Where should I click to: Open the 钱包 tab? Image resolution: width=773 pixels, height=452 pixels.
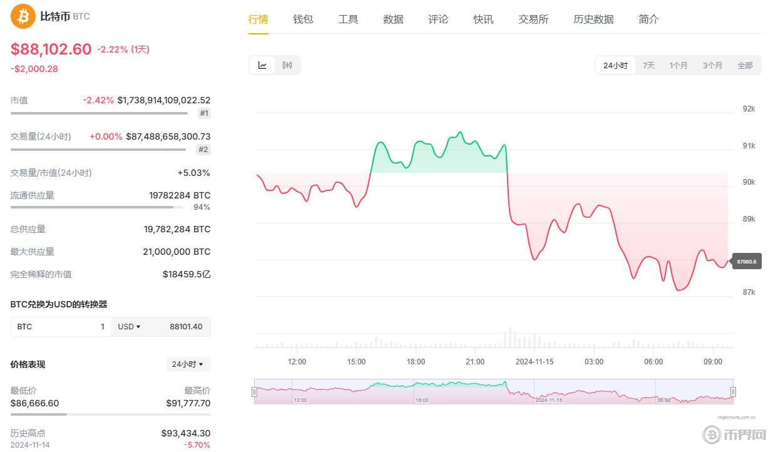303,19
